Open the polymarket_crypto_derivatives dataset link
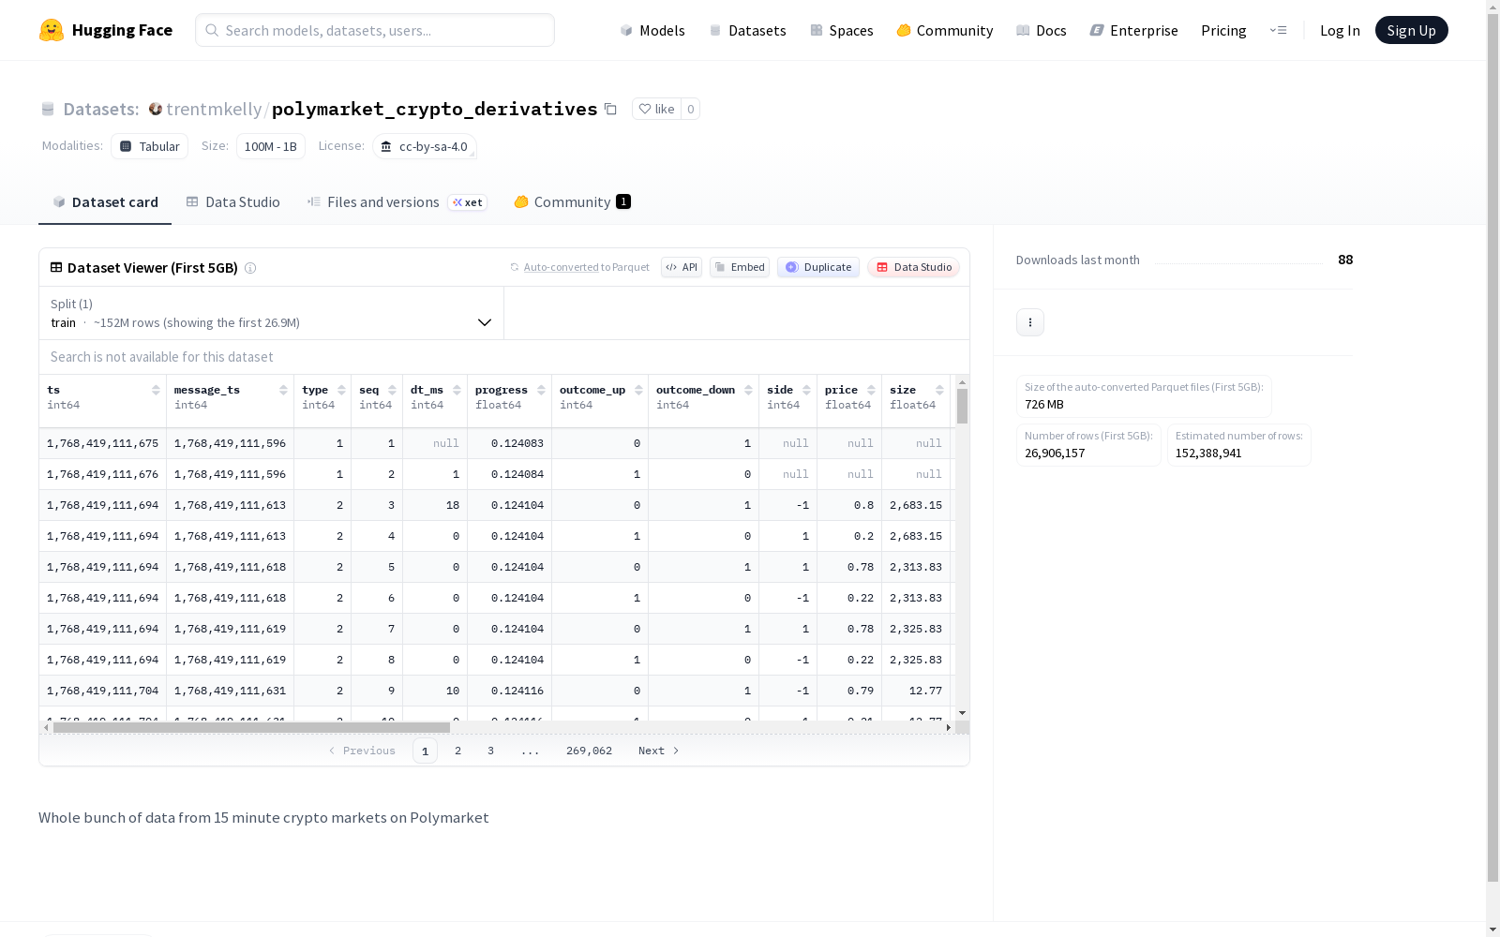1500x937 pixels. [x=434, y=109]
